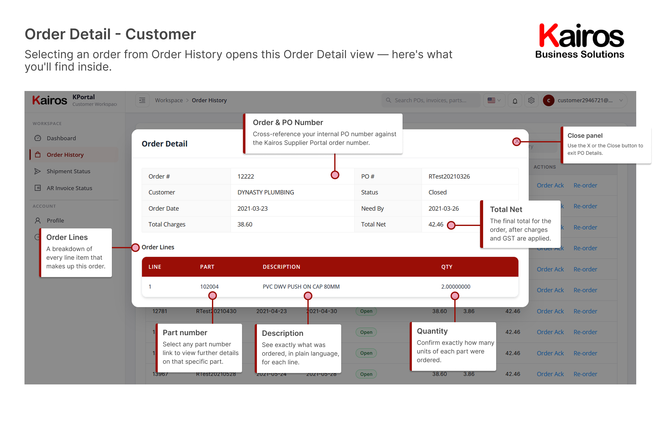
Task: Click the Workspace breadcrumb
Action: pyautogui.click(x=169, y=100)
